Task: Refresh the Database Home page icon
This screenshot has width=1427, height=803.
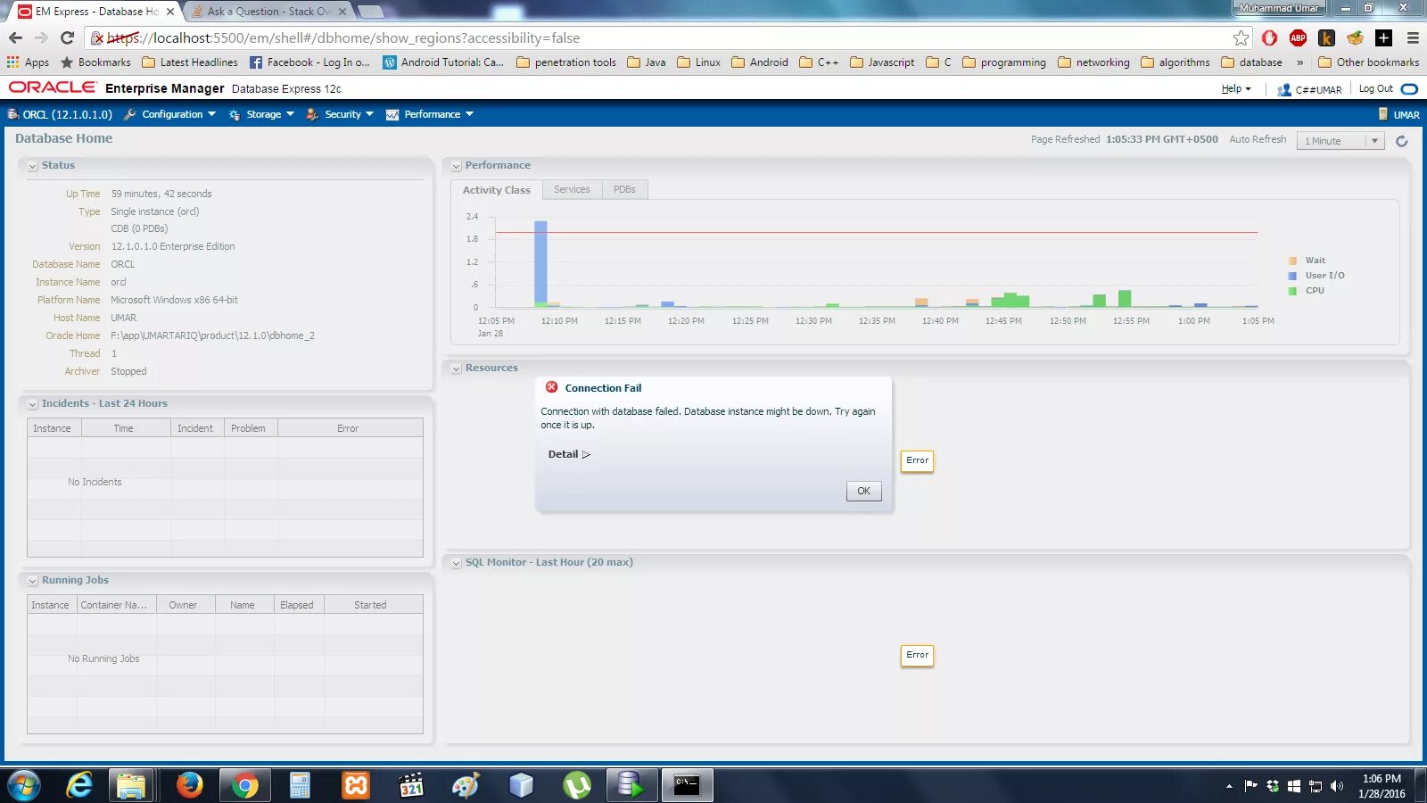Action: tap(1401, 141)
